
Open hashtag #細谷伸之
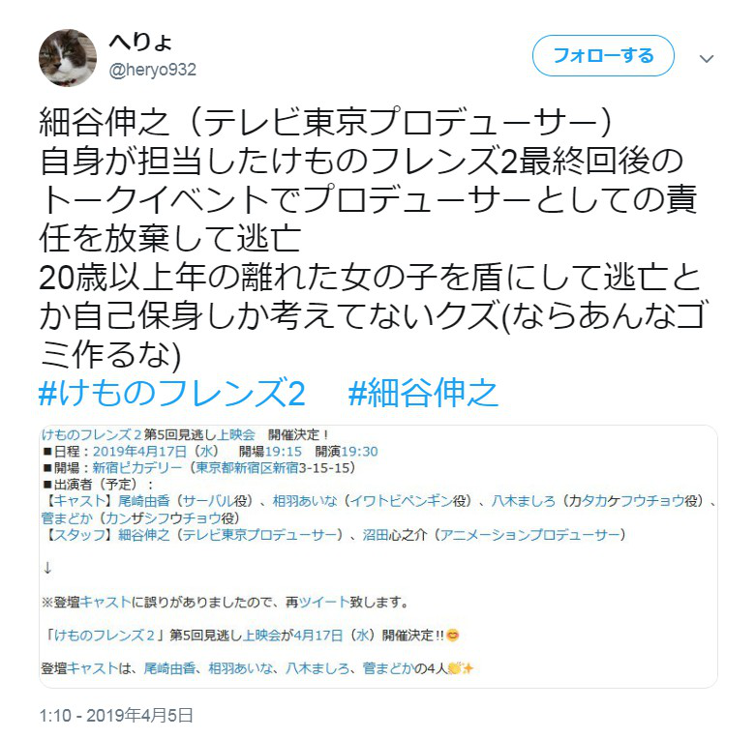point(423,393)
